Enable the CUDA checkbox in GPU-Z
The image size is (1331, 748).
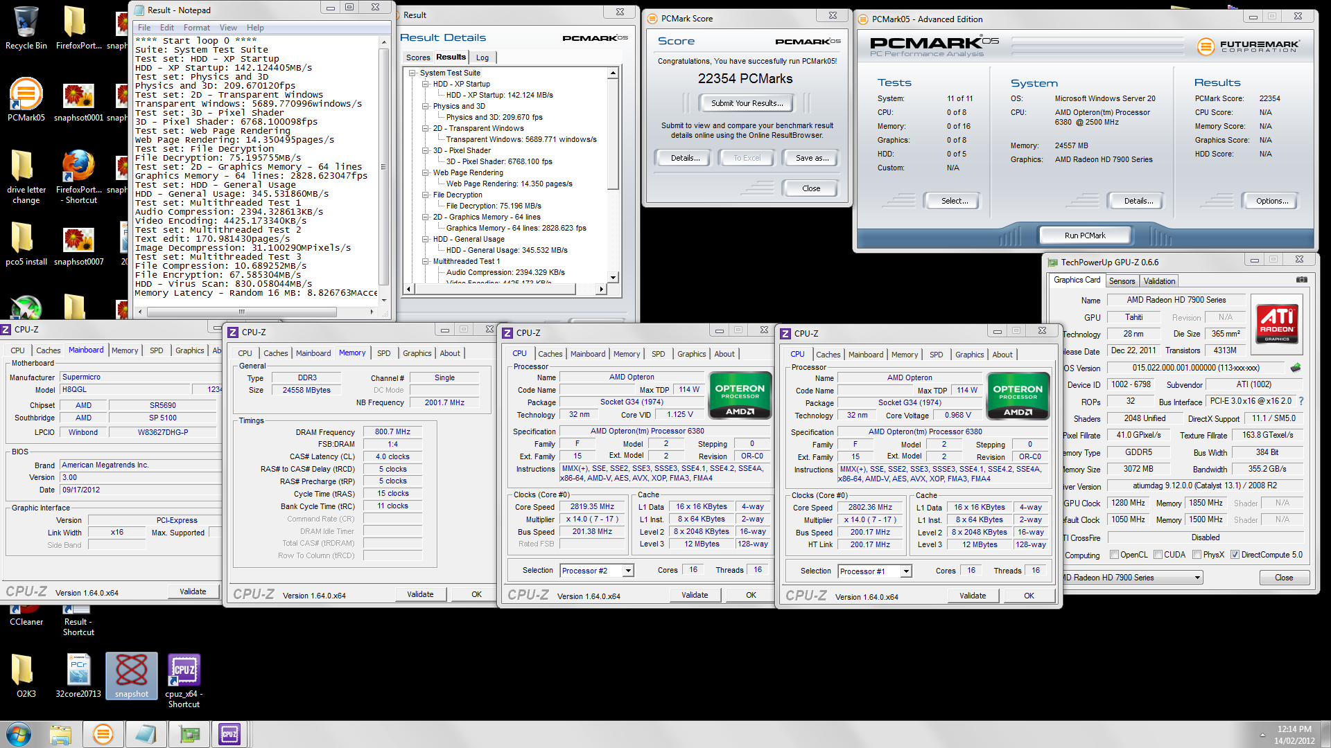click(1158, 555)
